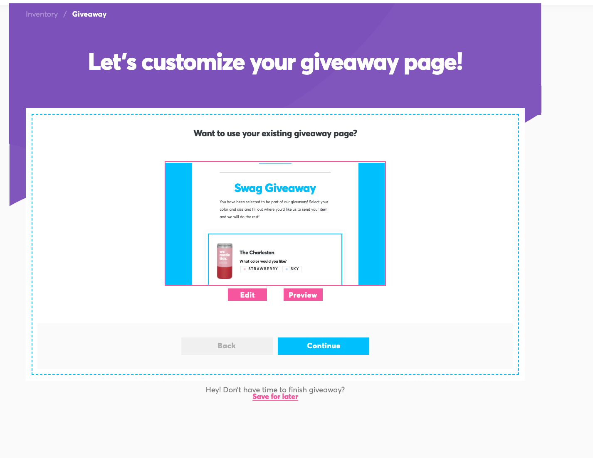
Task: Go Back to the previous step
Action: coord(227,346)
